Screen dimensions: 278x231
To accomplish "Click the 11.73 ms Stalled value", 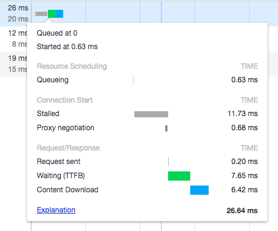I will pyautogui.click(x=242, y=114).
